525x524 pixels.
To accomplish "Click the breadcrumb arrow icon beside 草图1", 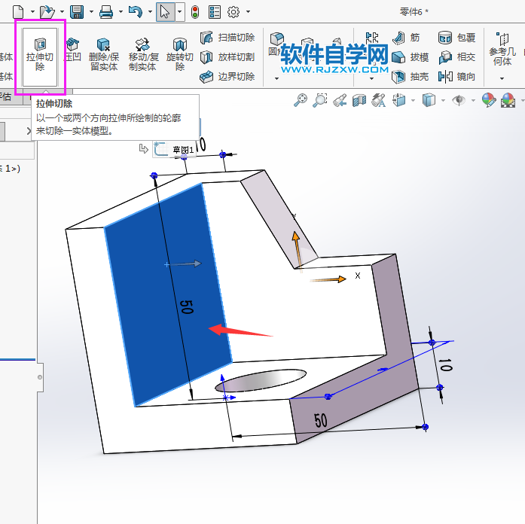I will (143, 148).
